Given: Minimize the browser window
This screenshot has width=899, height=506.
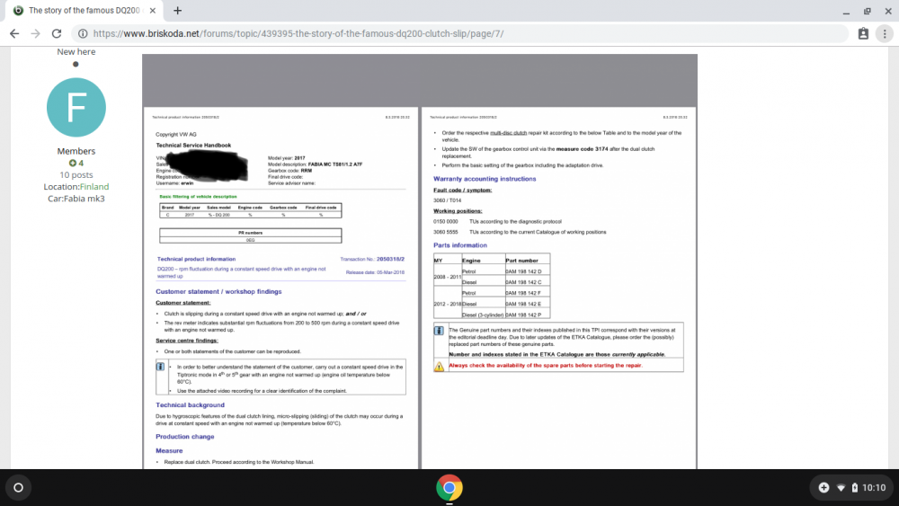Looking at the screenshot, I should (846, 11).
